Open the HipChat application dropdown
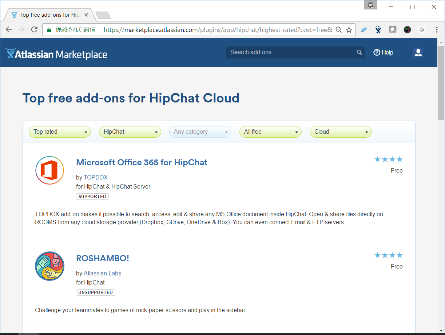 click(130, 132)
